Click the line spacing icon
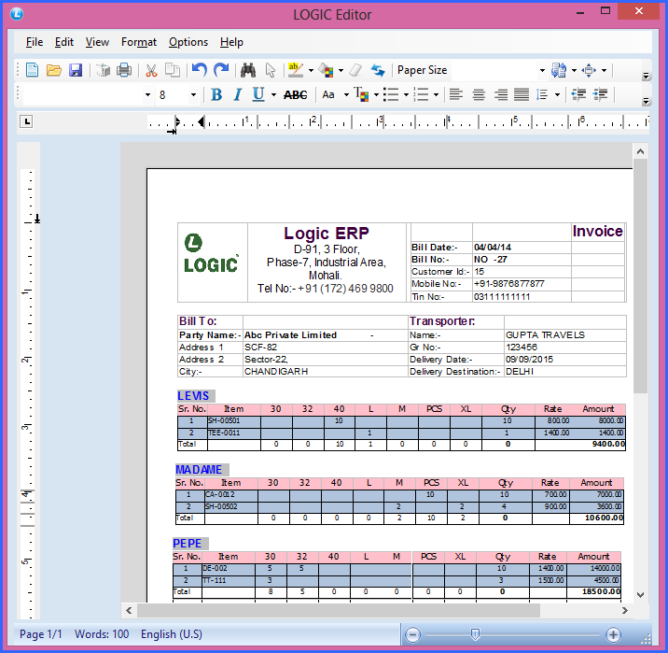Image resolution: width=668 pixels, height=653 pixels. [x=542, y=94]
